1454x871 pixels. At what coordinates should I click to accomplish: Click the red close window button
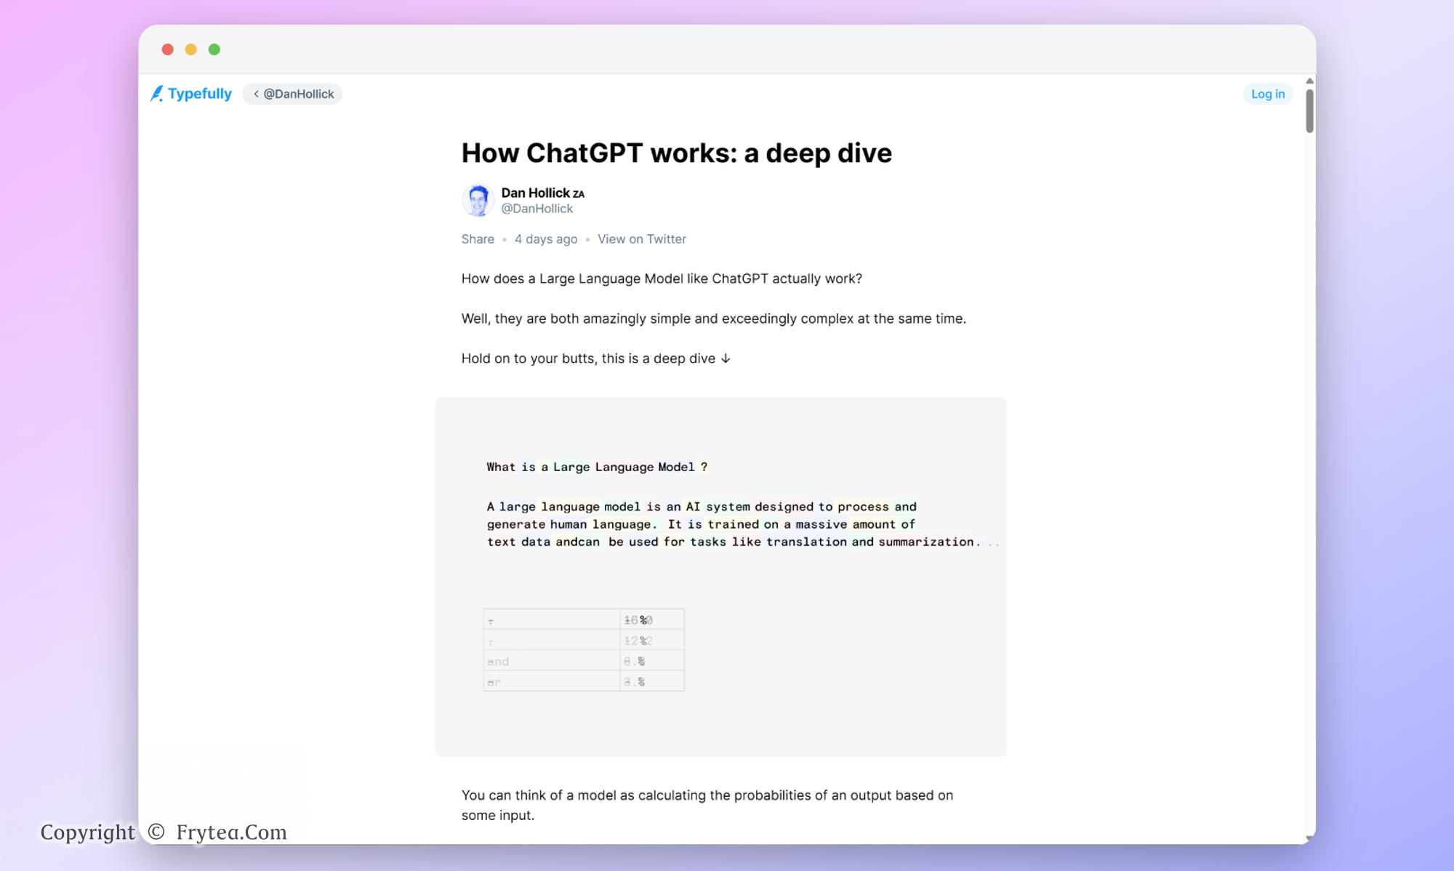pyautogui.click(x=167, y=49)
